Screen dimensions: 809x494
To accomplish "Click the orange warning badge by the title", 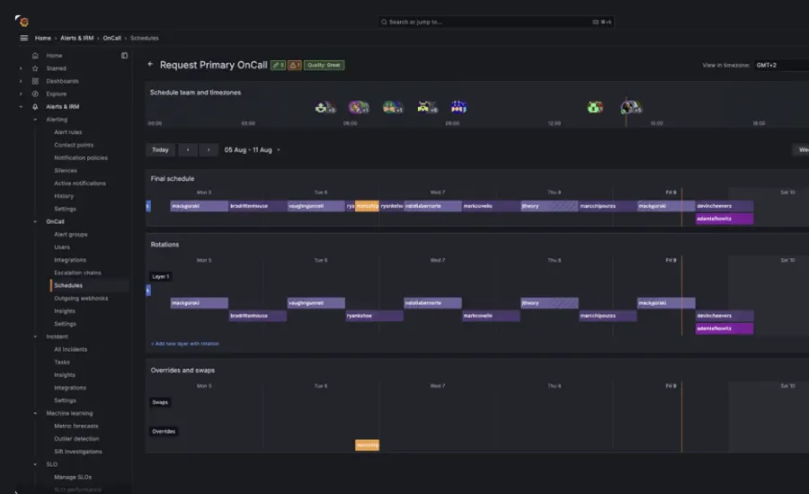I will pos(295,65).
